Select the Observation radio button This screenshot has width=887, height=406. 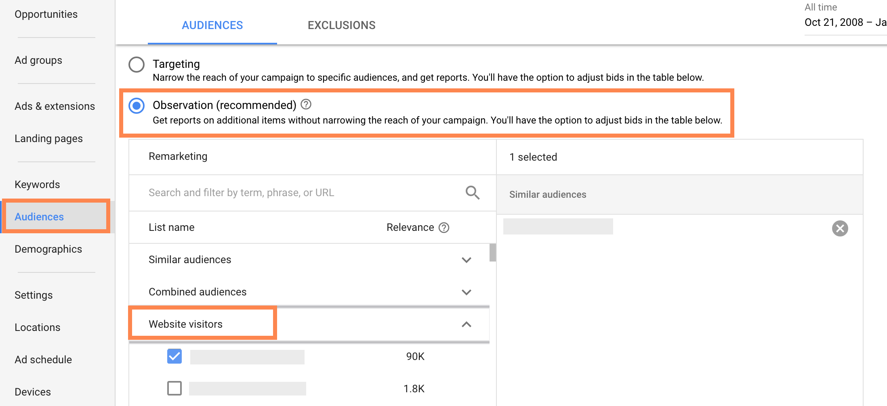tap(137, 106)
